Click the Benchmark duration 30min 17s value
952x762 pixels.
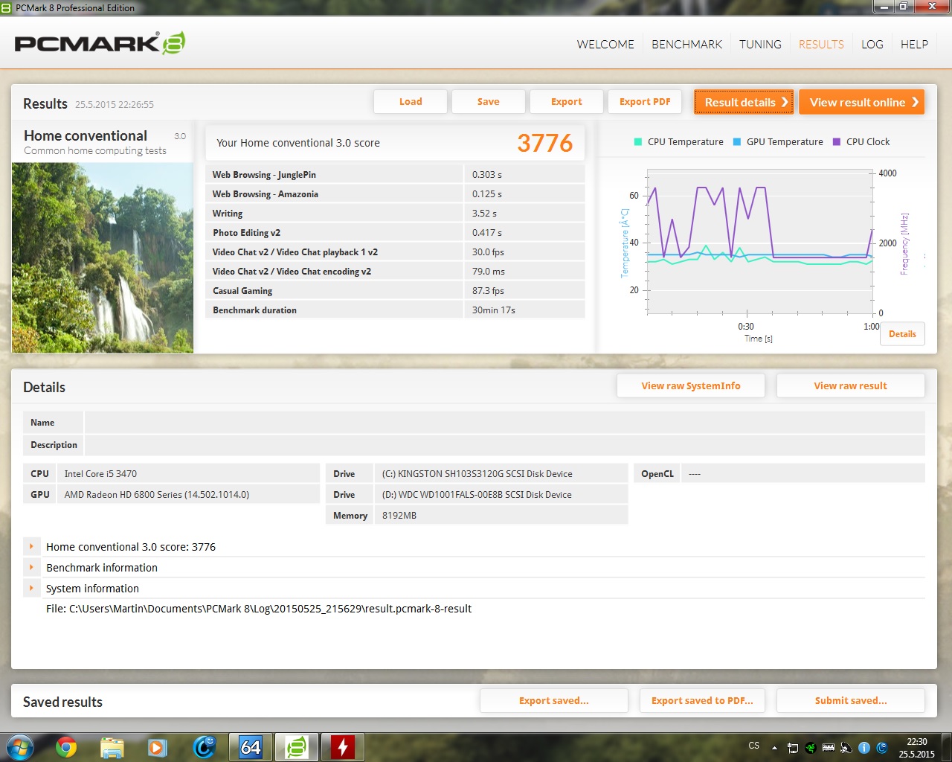point(494,310)
